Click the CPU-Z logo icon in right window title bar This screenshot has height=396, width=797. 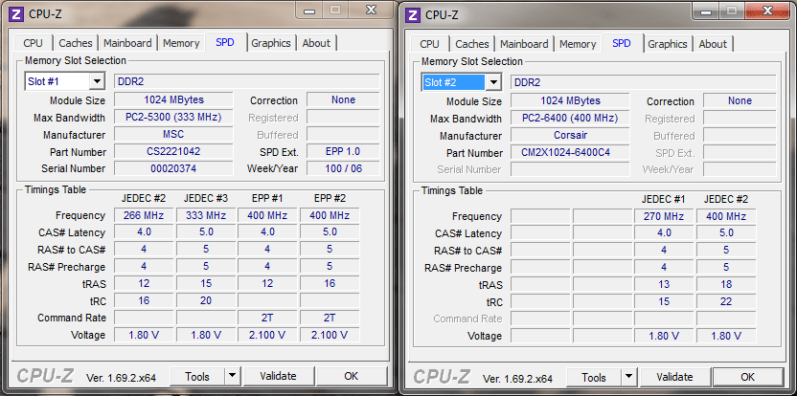click(413, 15)
